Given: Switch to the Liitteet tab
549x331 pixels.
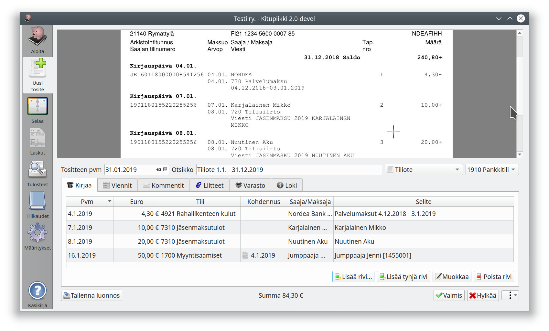Looking at the screenshot, I should 210,186.
